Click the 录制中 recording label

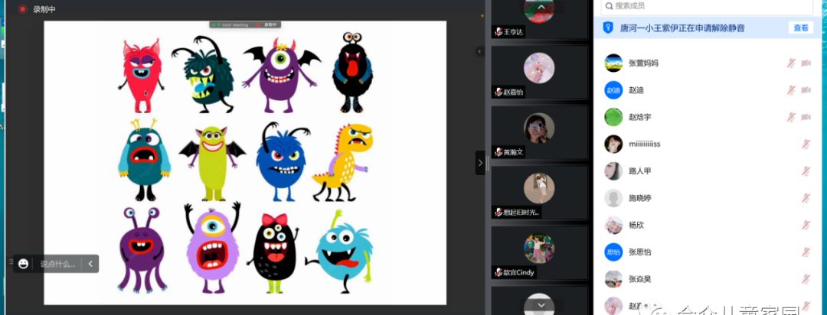(x=44, y=9)
